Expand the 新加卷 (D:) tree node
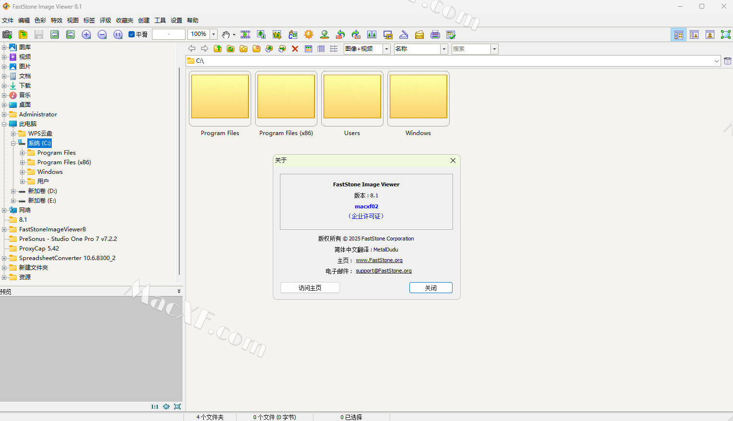This screenshot has height=421, width=733. 13,191
